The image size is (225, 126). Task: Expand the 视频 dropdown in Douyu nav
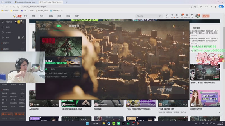pyautogui.click(x=60, y=16)
